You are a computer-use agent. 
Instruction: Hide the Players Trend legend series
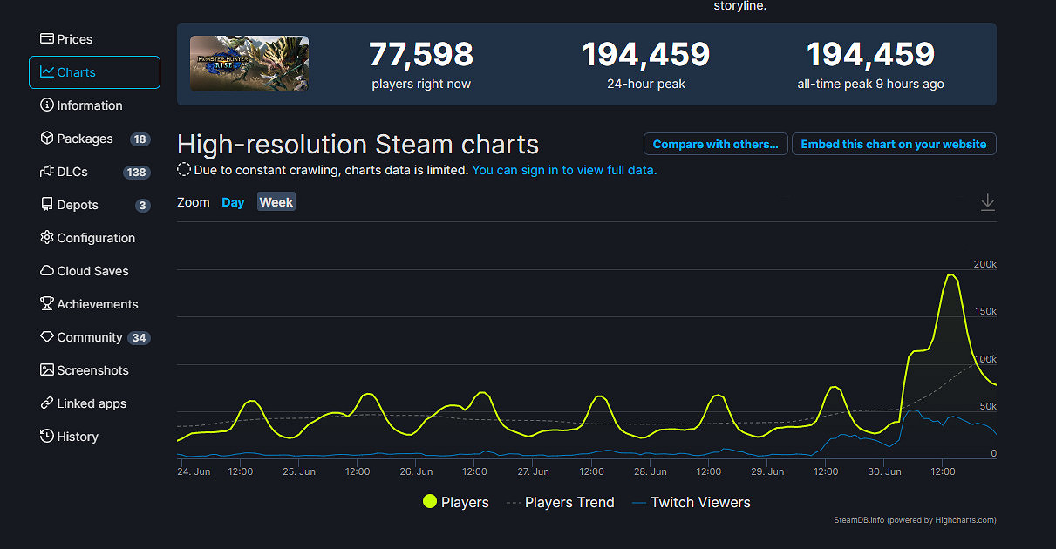pyautogui.click(x=560, y=502)
